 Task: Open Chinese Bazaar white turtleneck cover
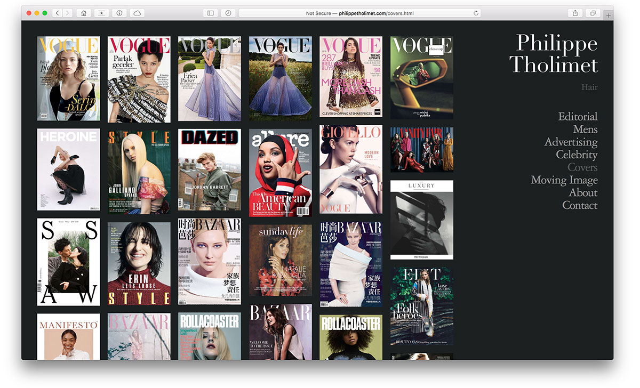210,261
